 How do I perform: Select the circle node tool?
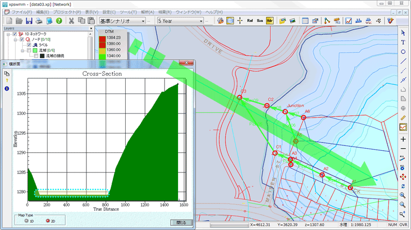point(403,52)
